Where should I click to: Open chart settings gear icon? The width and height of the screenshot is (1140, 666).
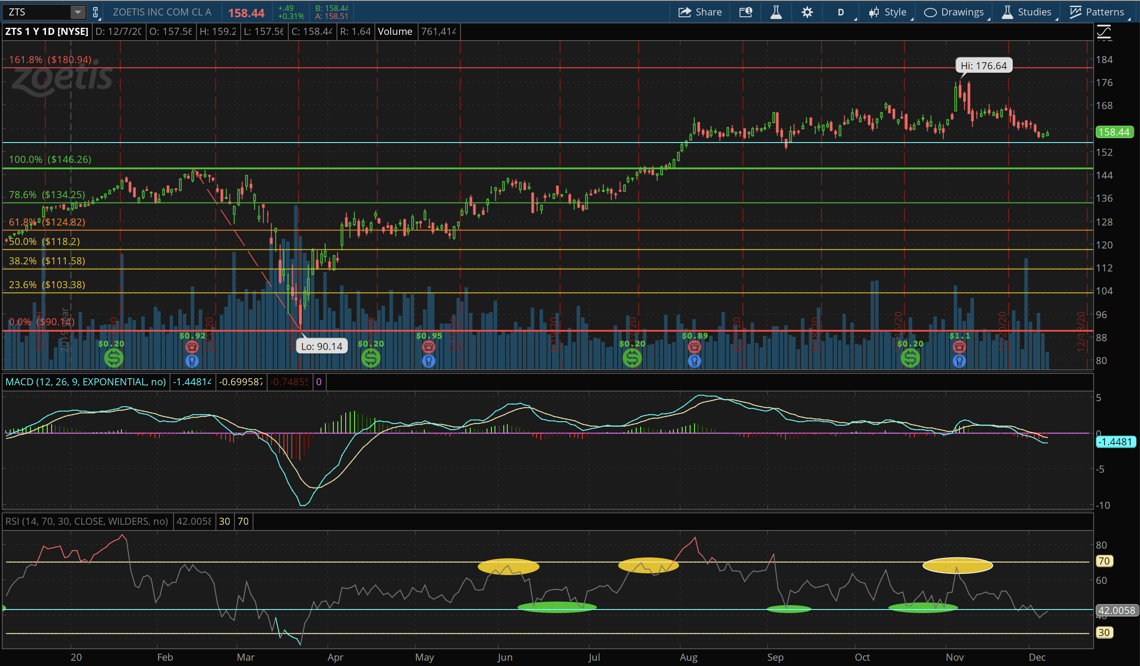(807, 12)
